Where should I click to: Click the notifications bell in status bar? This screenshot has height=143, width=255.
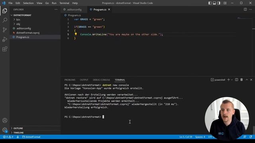click(251, 137)
